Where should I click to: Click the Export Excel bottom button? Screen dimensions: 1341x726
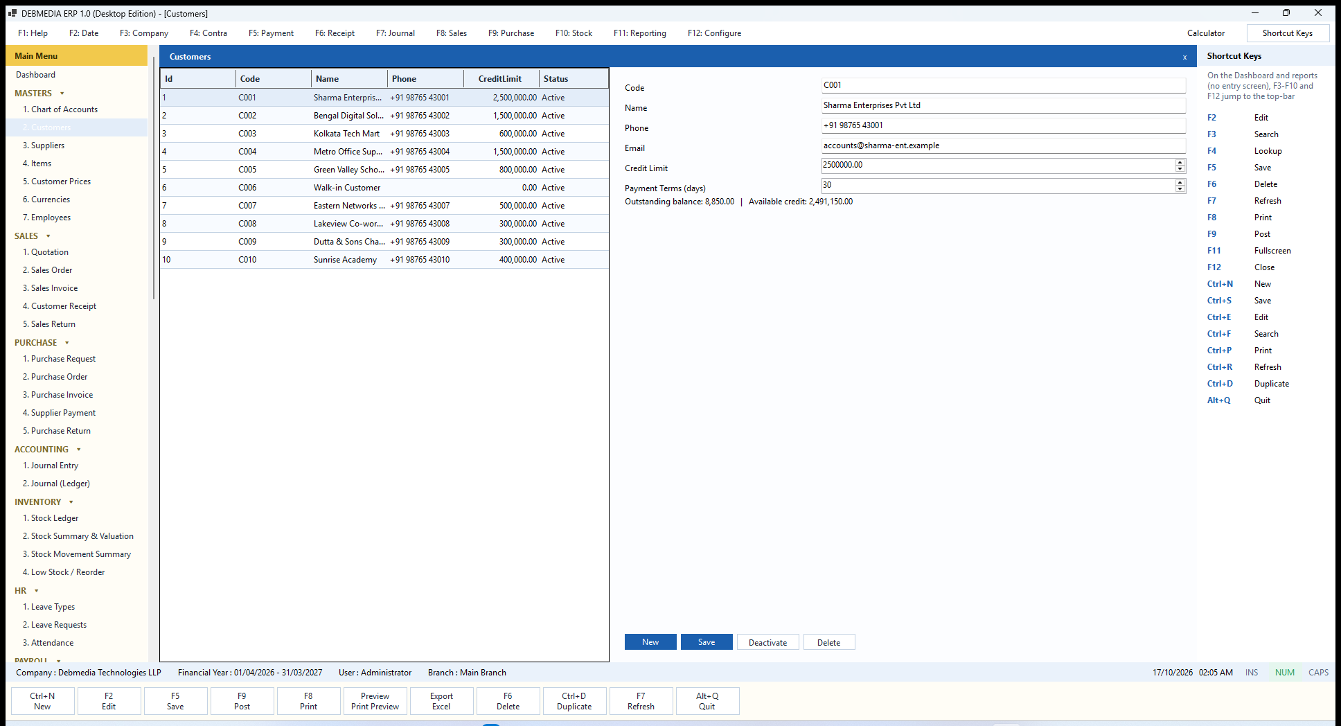[x=441, y=701]
